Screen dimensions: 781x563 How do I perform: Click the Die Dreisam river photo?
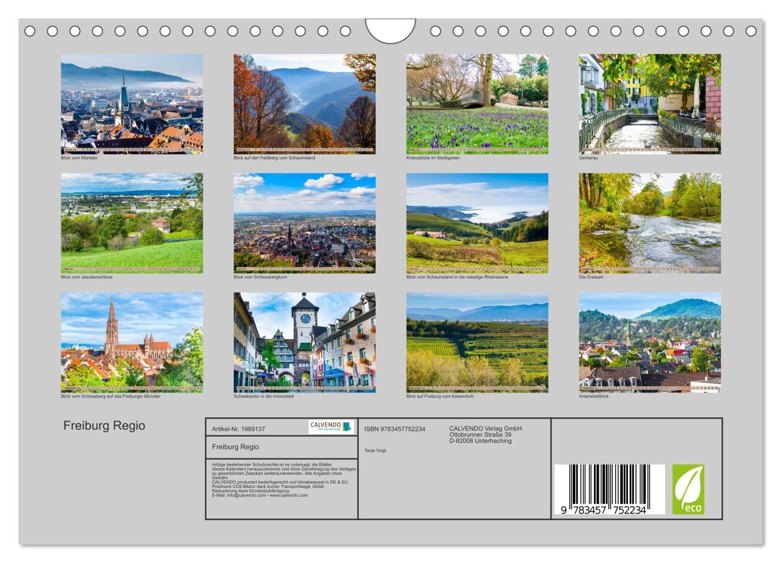[650, 223]
